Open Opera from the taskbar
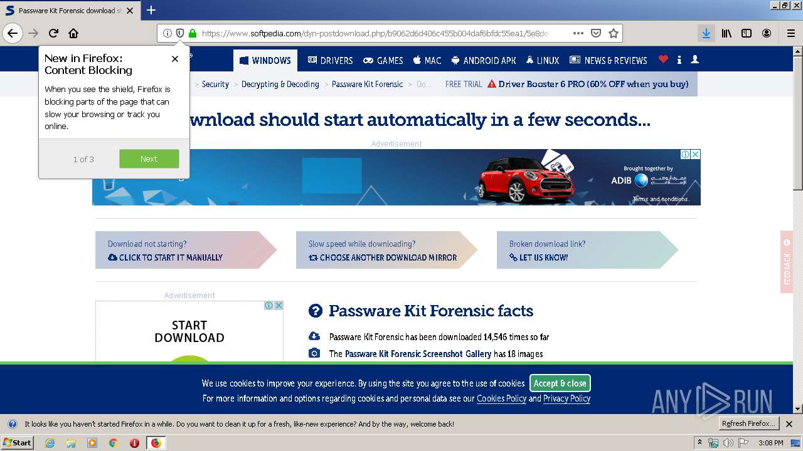Screen dimensions: 803x451 click(134, 443)
